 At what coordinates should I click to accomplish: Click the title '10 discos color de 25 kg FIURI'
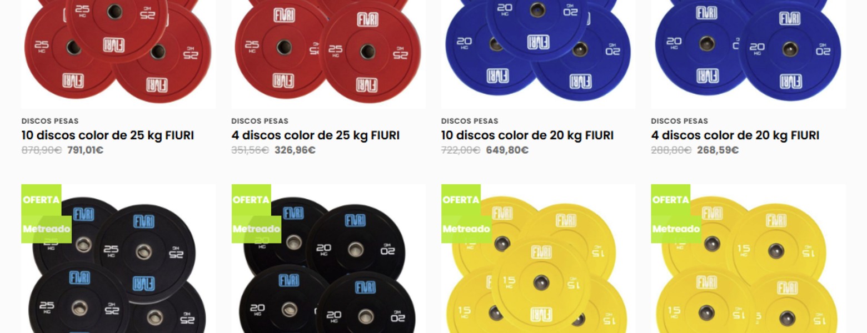(x=108, y=135)
